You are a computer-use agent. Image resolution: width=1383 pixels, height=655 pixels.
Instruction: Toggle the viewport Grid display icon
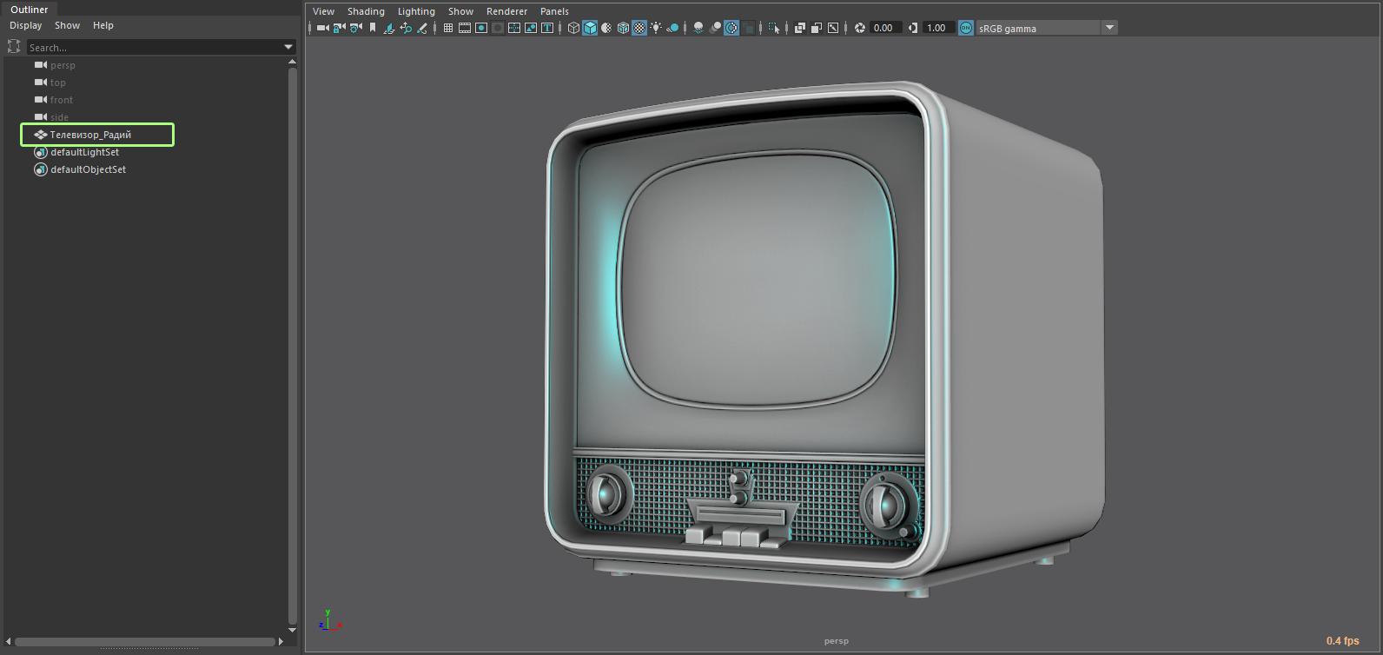click(448, 28)
